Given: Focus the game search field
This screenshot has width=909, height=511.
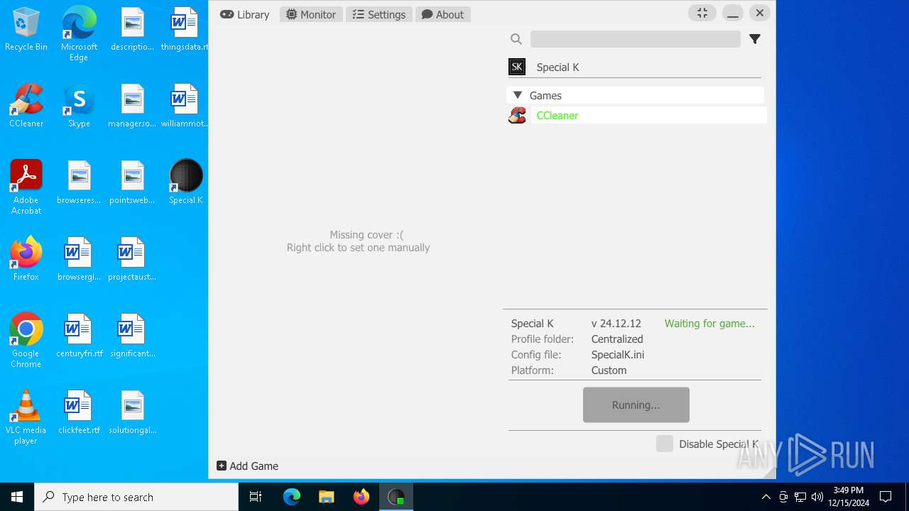Looking at the screenshot, I should coord(635,39).
